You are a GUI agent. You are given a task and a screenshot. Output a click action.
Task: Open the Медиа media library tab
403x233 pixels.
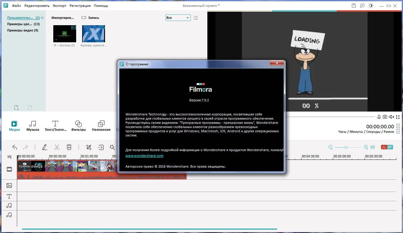click(x=14, y=126)
